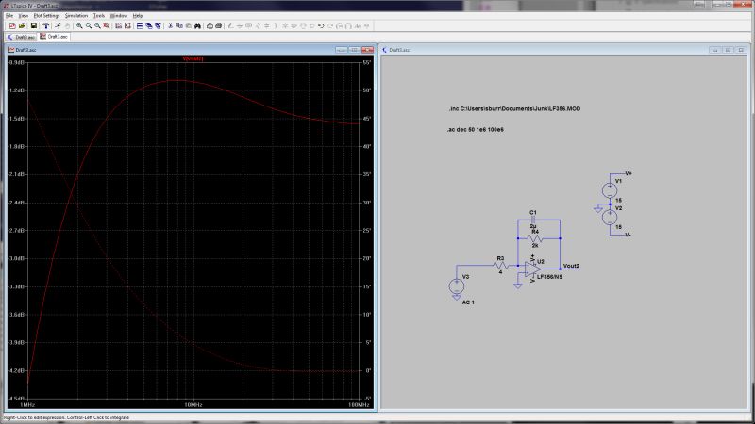The image size is (755, 424).
Task: Select voltage source V3 symbol
Action: tap(457, 286)
